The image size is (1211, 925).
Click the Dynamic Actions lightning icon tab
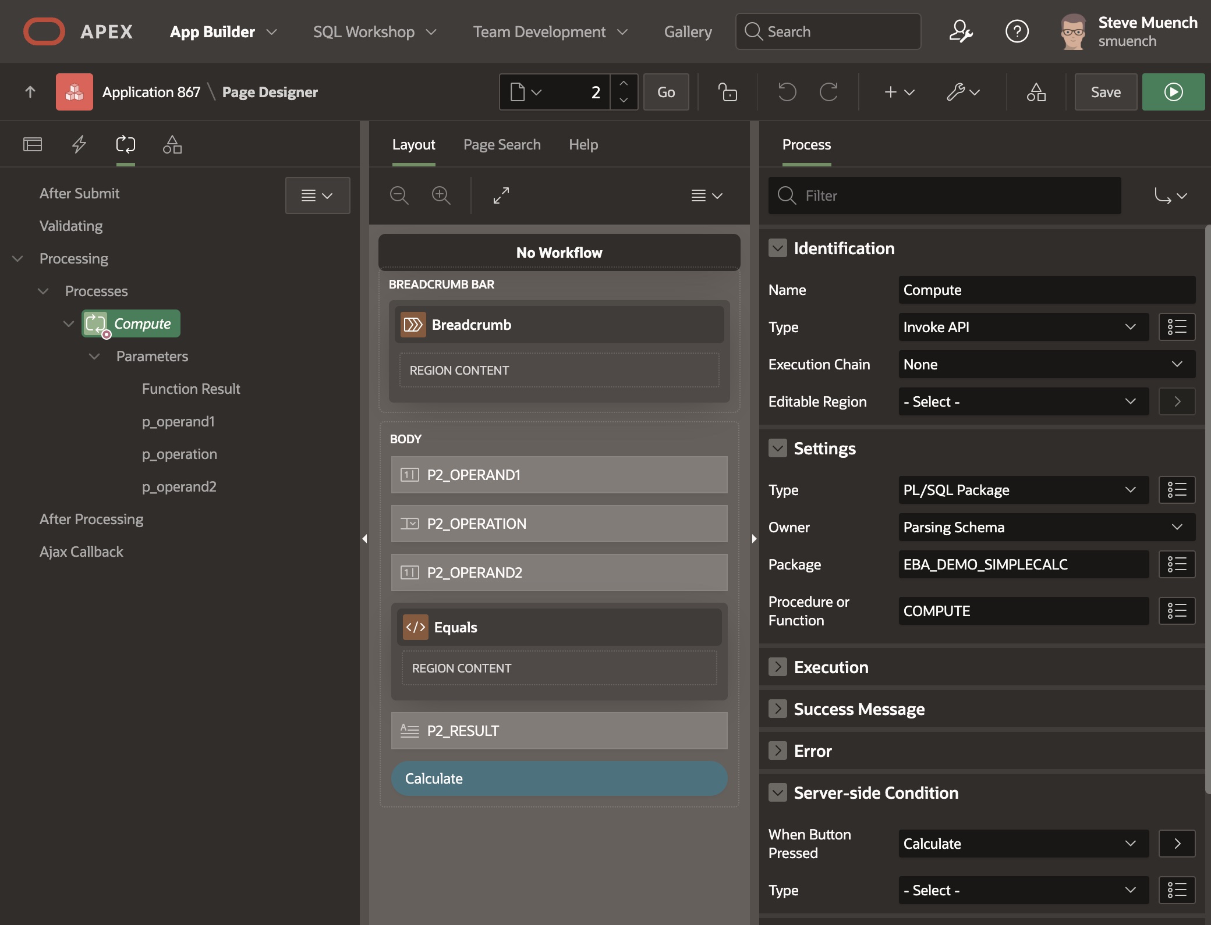79,144
